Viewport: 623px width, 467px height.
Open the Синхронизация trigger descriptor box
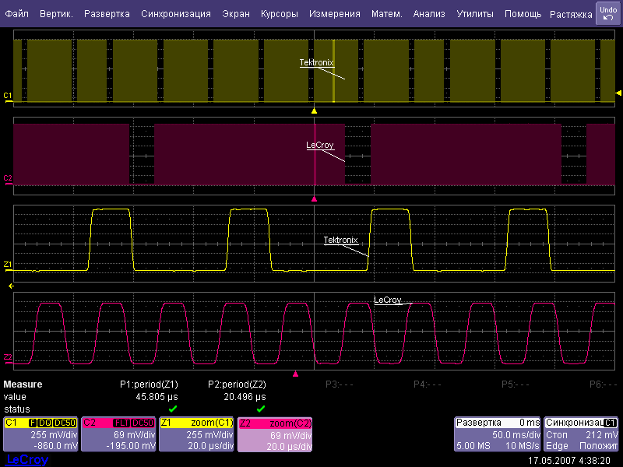pos(582,434)
